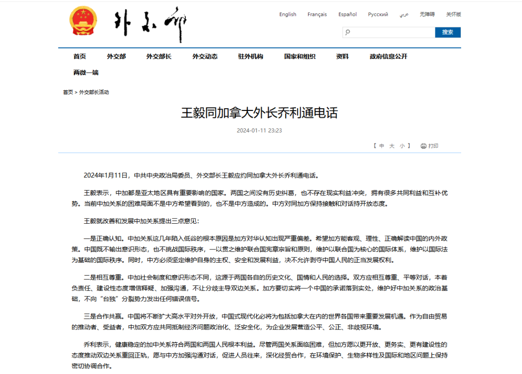This screenshot has width=522, height=374.
Task: Go to 政府信息公开 section
Action: 388,57
